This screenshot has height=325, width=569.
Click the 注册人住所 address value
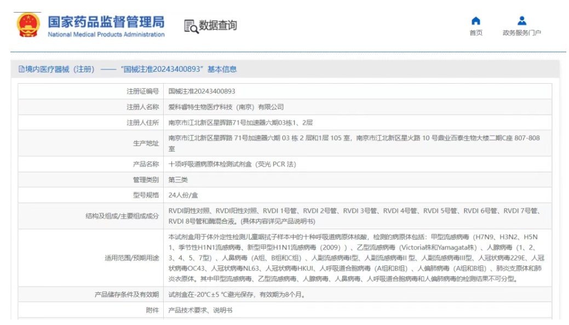[240, 123]
